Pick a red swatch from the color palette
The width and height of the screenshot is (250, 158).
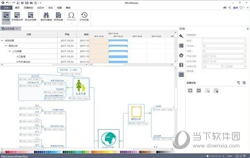(x=7, y=152)
